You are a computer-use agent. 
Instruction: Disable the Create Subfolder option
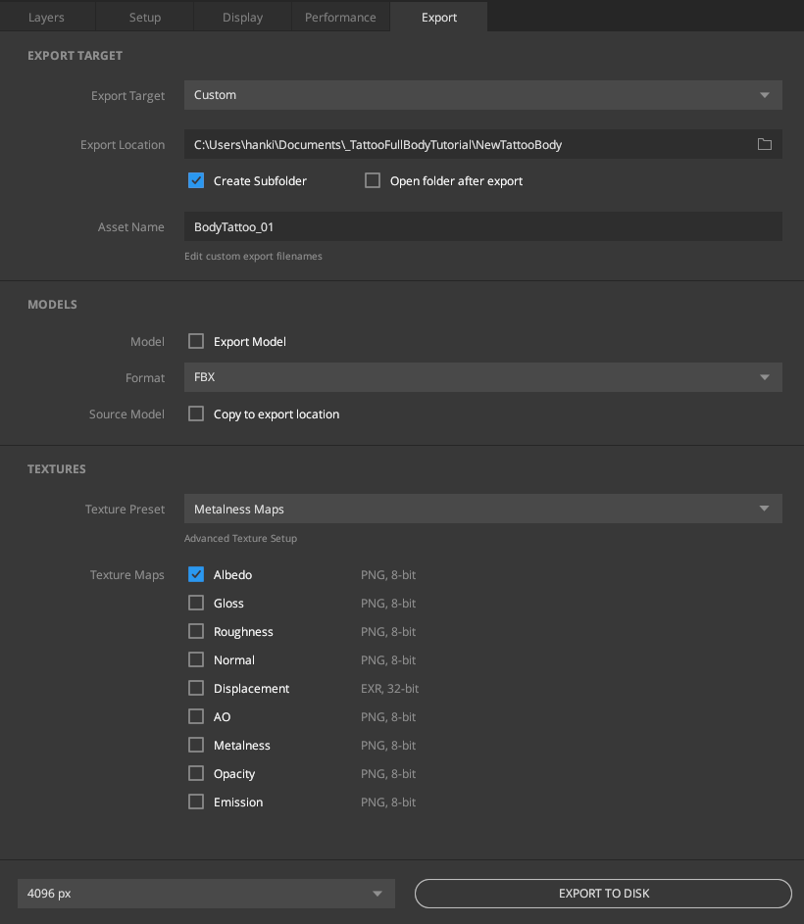(195, 180)
